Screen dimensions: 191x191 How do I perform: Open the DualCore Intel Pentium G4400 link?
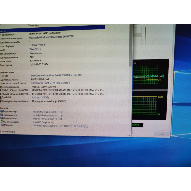click(57, 75)
